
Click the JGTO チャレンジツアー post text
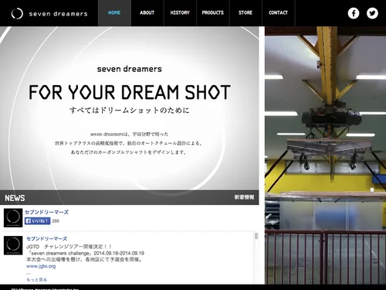click(85, 253)
